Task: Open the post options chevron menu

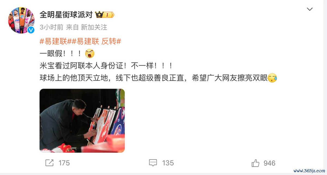Action: 310,9
